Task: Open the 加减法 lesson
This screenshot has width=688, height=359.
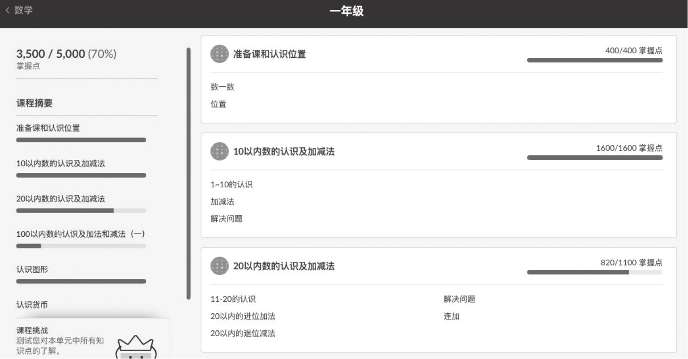Action: click(222, 201)
